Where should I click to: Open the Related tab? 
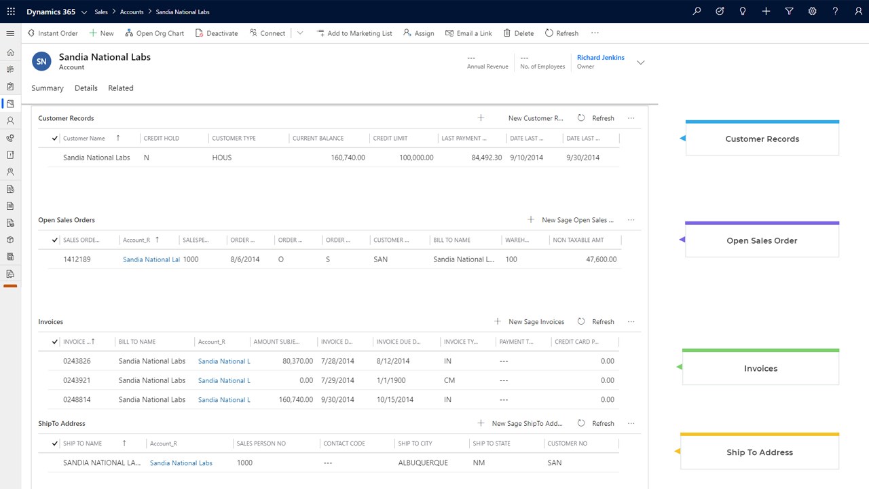121,88
